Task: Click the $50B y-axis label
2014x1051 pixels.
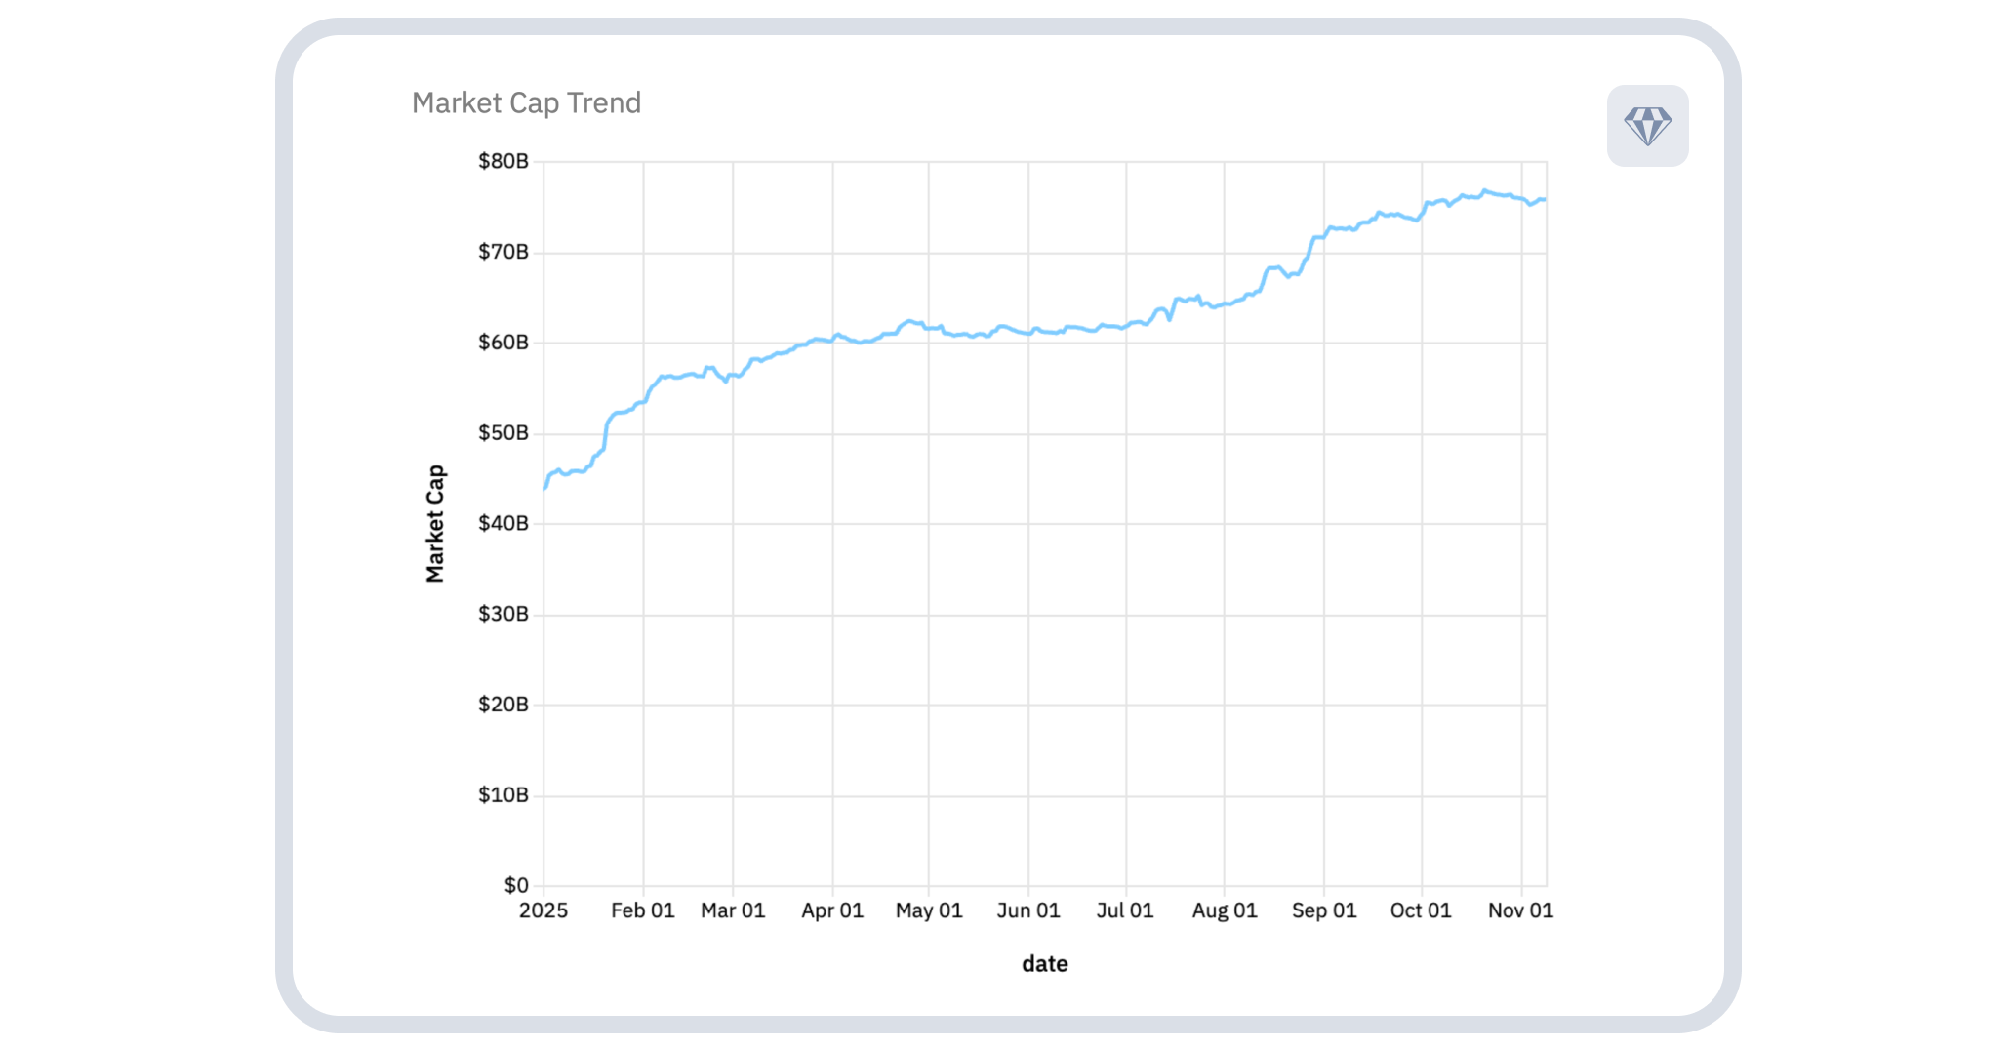Action: pos(503,433)
